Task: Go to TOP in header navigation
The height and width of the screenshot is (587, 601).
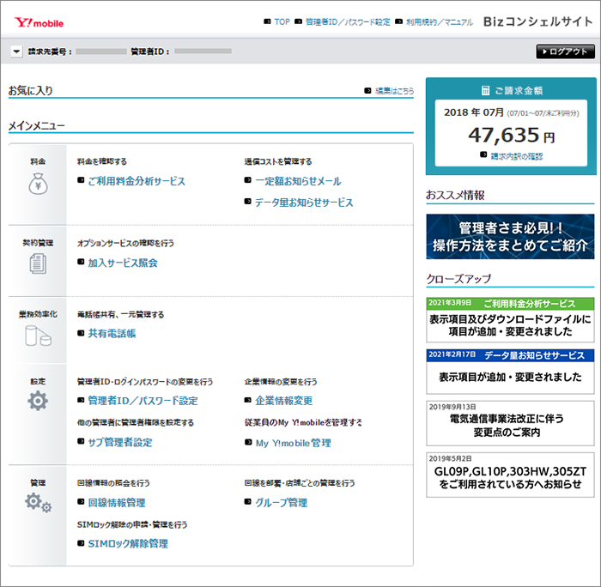Action: click(282, 21)
